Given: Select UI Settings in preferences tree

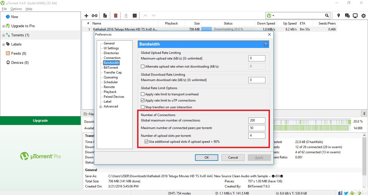Looking at the screenshot, I should (111, 48).
